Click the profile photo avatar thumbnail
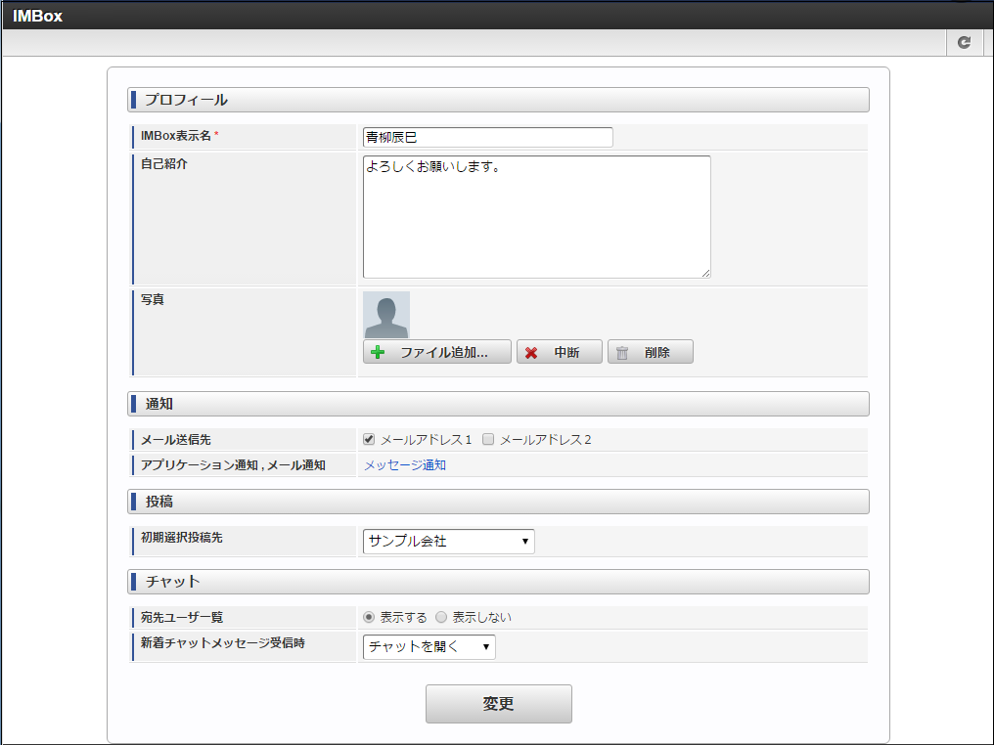Screen dimensions: 994x745 [386, 315]
